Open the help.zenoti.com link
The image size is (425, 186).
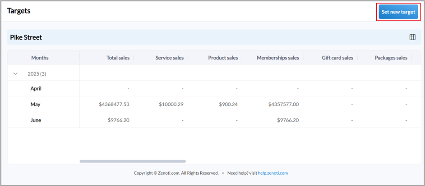(x=273, y=173)
